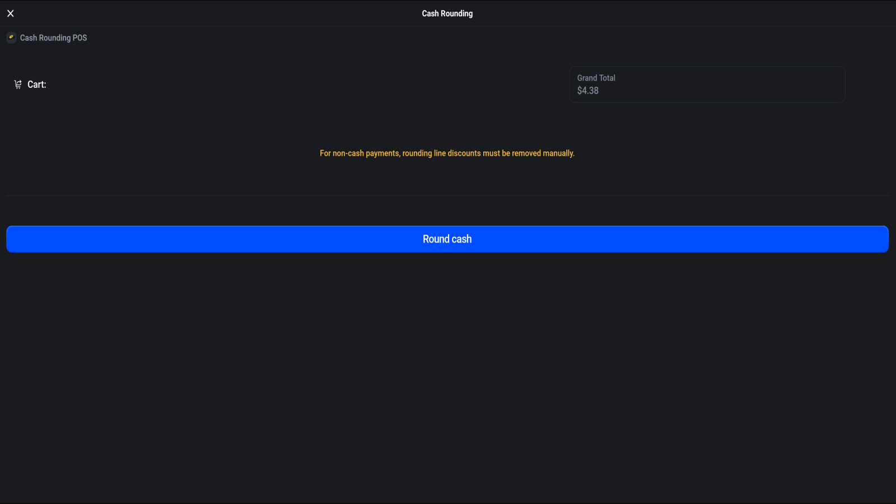Select the shopping cart icon beside Cart
Viewport: 896px width, 504px height.
[x=18, y=84]
